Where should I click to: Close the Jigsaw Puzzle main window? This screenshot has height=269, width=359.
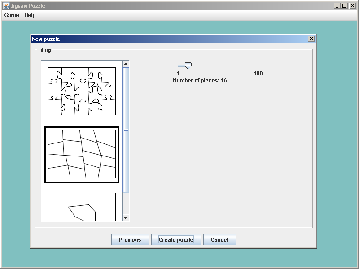[352, 6]
